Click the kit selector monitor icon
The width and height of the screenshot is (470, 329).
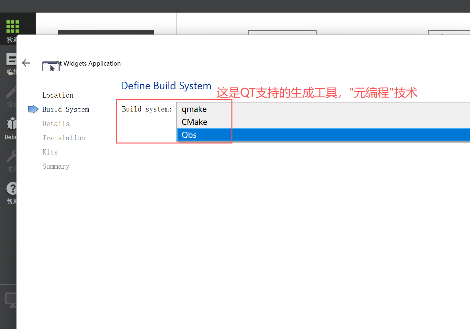11,300
